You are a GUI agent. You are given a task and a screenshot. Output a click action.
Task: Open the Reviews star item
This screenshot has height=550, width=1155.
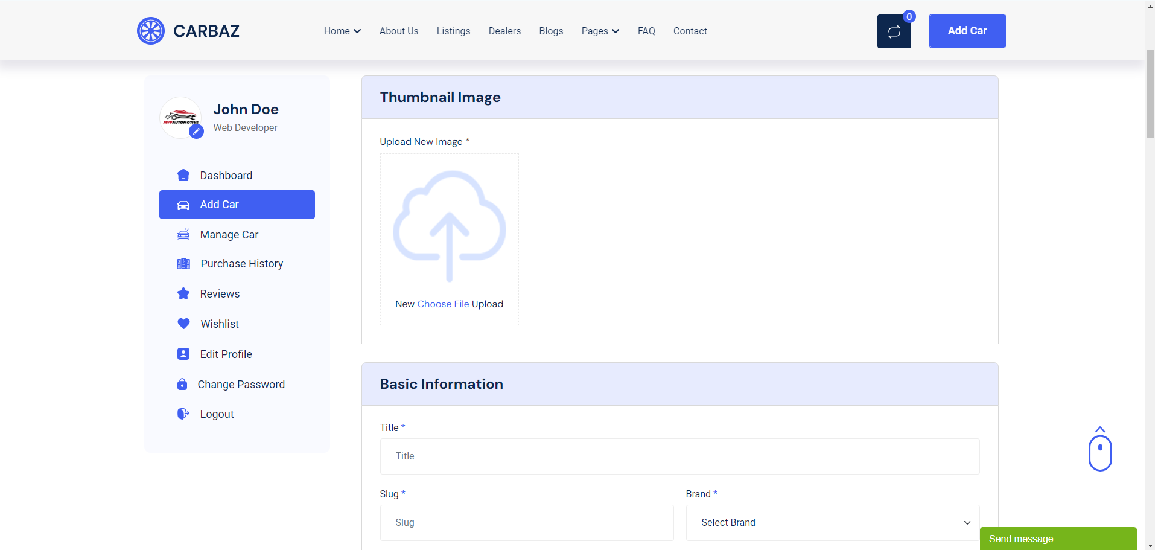220,294
